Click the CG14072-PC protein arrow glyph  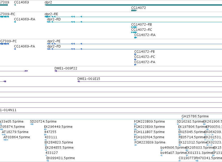click(135, 59)
